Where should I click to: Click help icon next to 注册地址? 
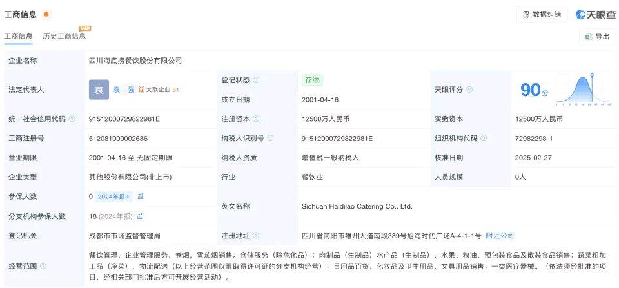(256, 236)
